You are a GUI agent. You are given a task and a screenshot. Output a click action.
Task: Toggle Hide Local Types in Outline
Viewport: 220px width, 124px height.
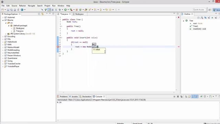pos(216,18)
